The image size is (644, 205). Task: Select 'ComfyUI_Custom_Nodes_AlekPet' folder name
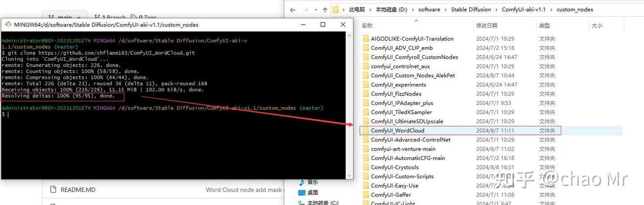pyautogui.click(x=413, y=75)
